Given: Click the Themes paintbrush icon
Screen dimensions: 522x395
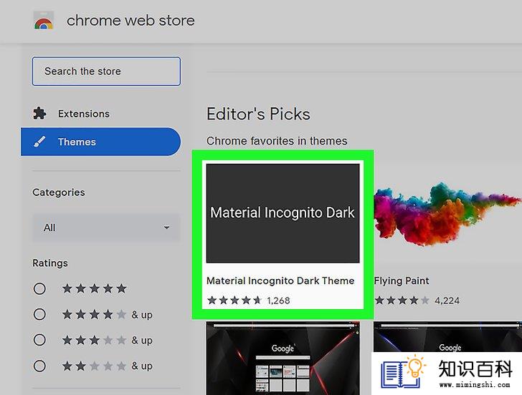Looking at the screenshot, I should point(39,142).
